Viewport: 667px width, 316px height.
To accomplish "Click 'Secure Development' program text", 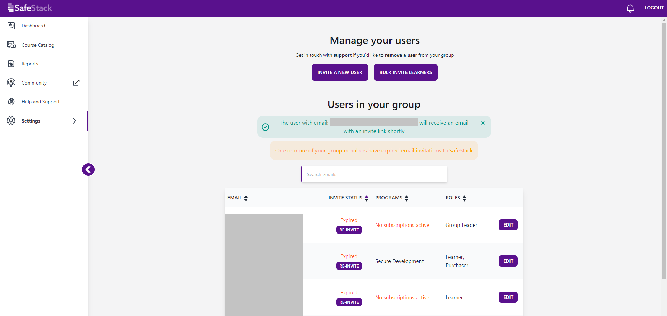I will pyautogui.click(x=399, y=261).
